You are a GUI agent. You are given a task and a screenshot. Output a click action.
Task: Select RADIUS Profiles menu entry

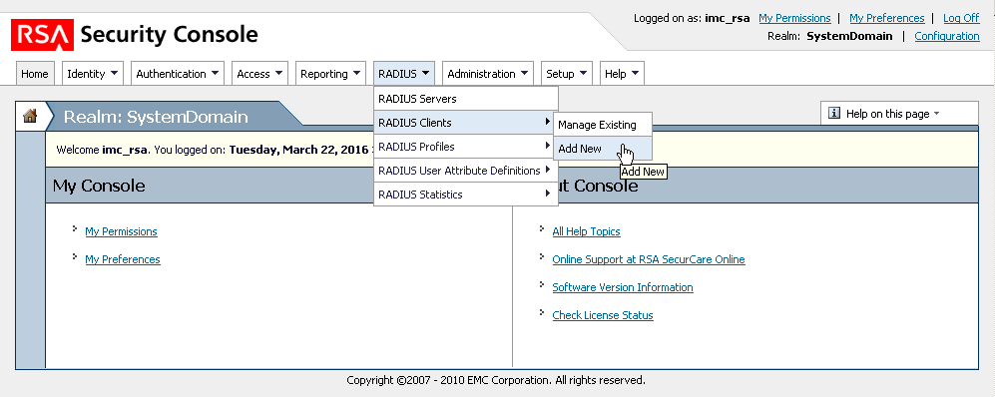click(466, 147)
